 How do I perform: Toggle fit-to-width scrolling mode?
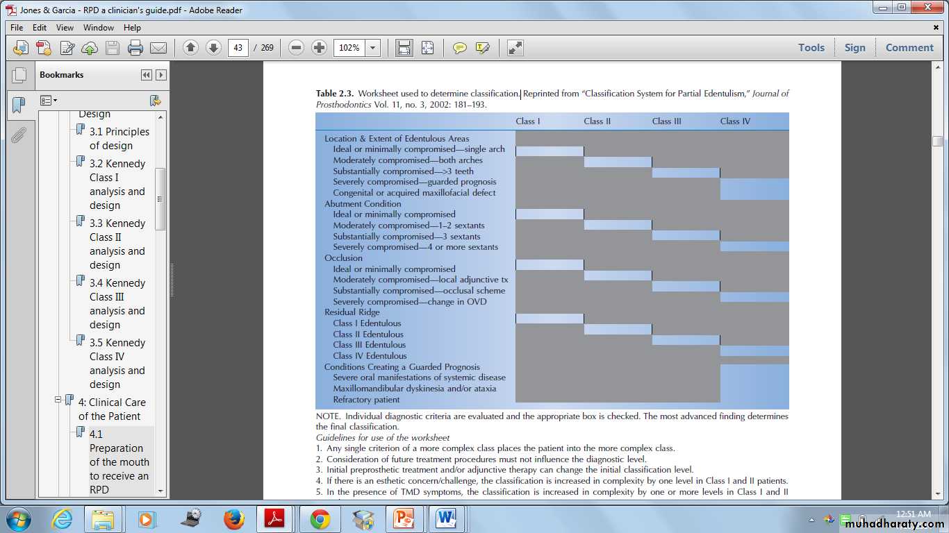point(404,48)
